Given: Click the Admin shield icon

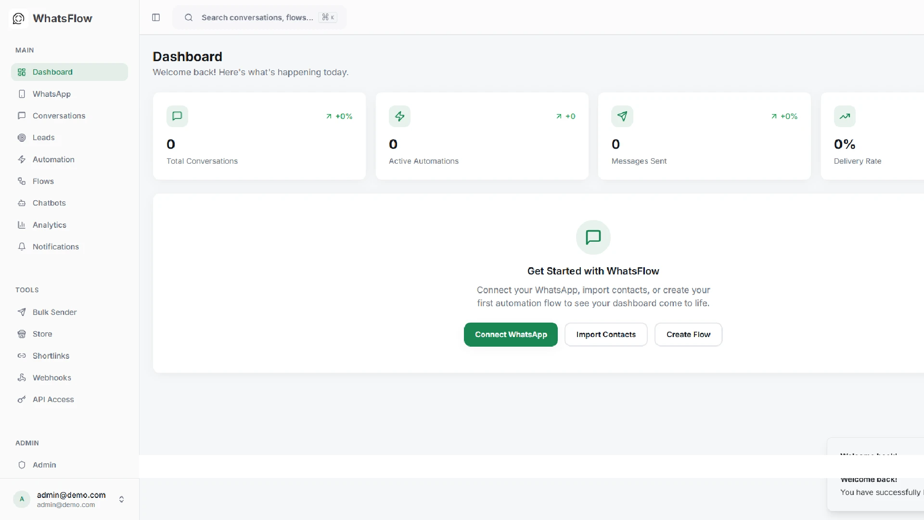Looking at the screenshot, I should pyautogui.click(x=22, y=465).
